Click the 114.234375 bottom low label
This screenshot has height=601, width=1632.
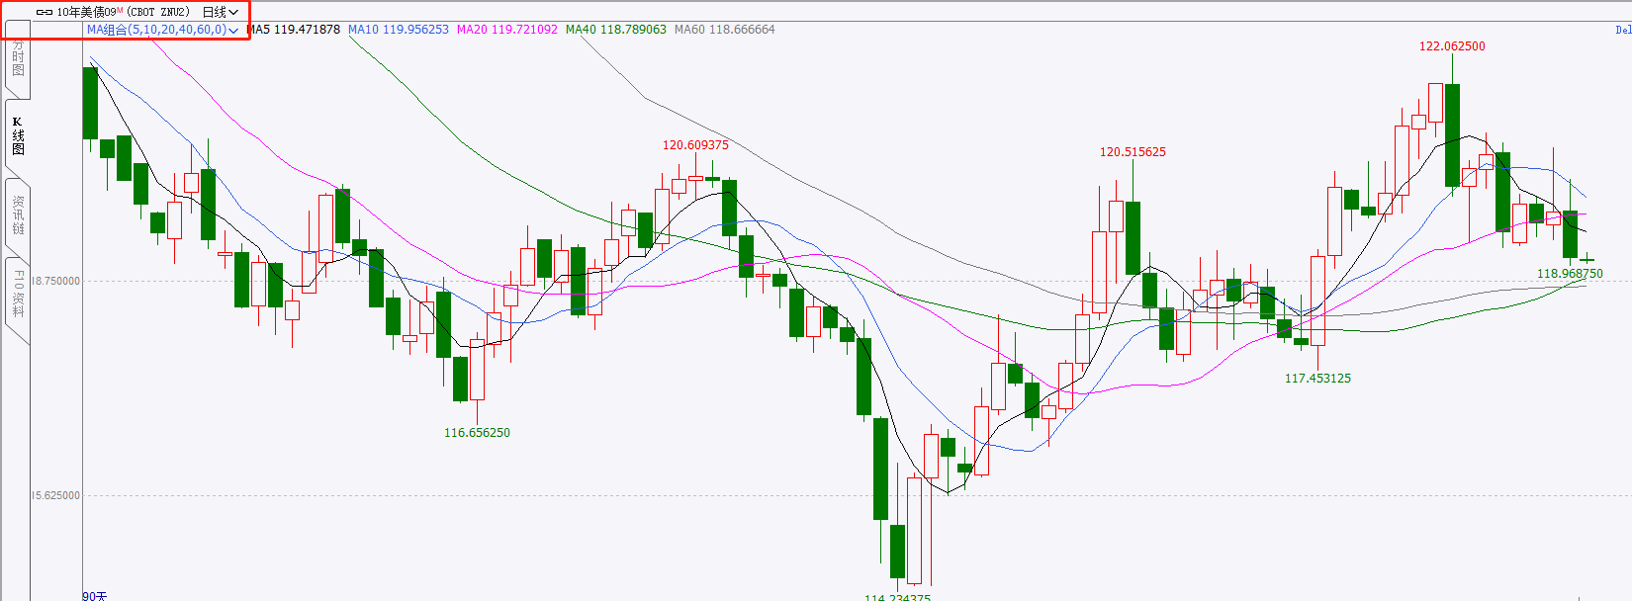(897, 597)
